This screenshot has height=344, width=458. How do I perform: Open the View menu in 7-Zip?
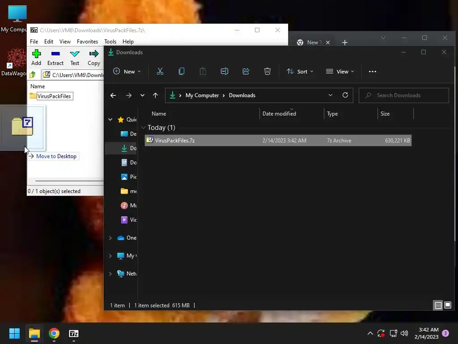point(65,42)
